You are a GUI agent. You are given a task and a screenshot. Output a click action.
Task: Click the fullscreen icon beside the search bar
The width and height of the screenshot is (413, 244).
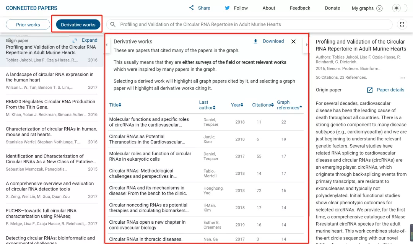pos(402,24)
